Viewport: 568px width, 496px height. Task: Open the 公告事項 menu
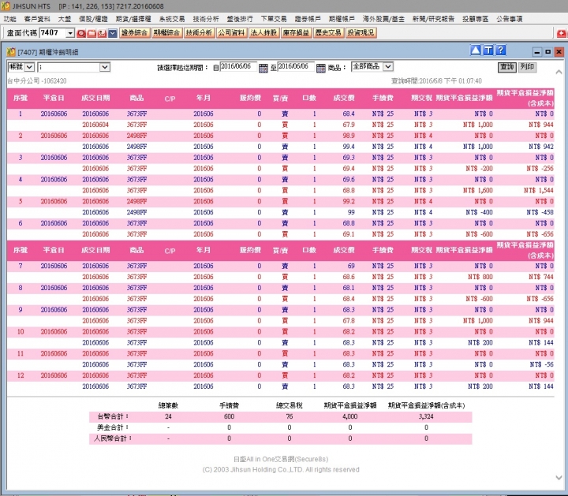[x=510, y=19]
